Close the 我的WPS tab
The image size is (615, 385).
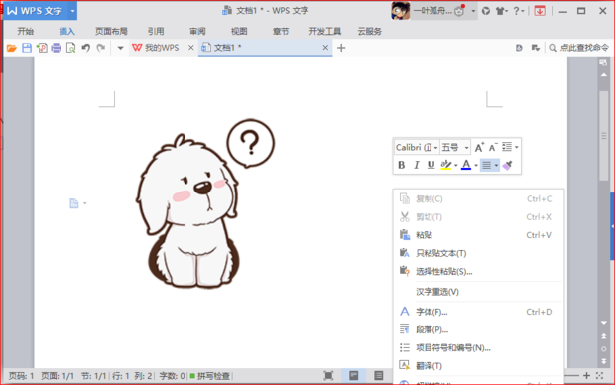coord(191,48)
